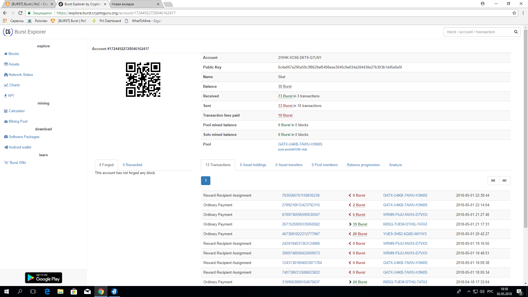Open Network Status page
The width and height of the screenshot is (528, 297).
tap(18, 75)
